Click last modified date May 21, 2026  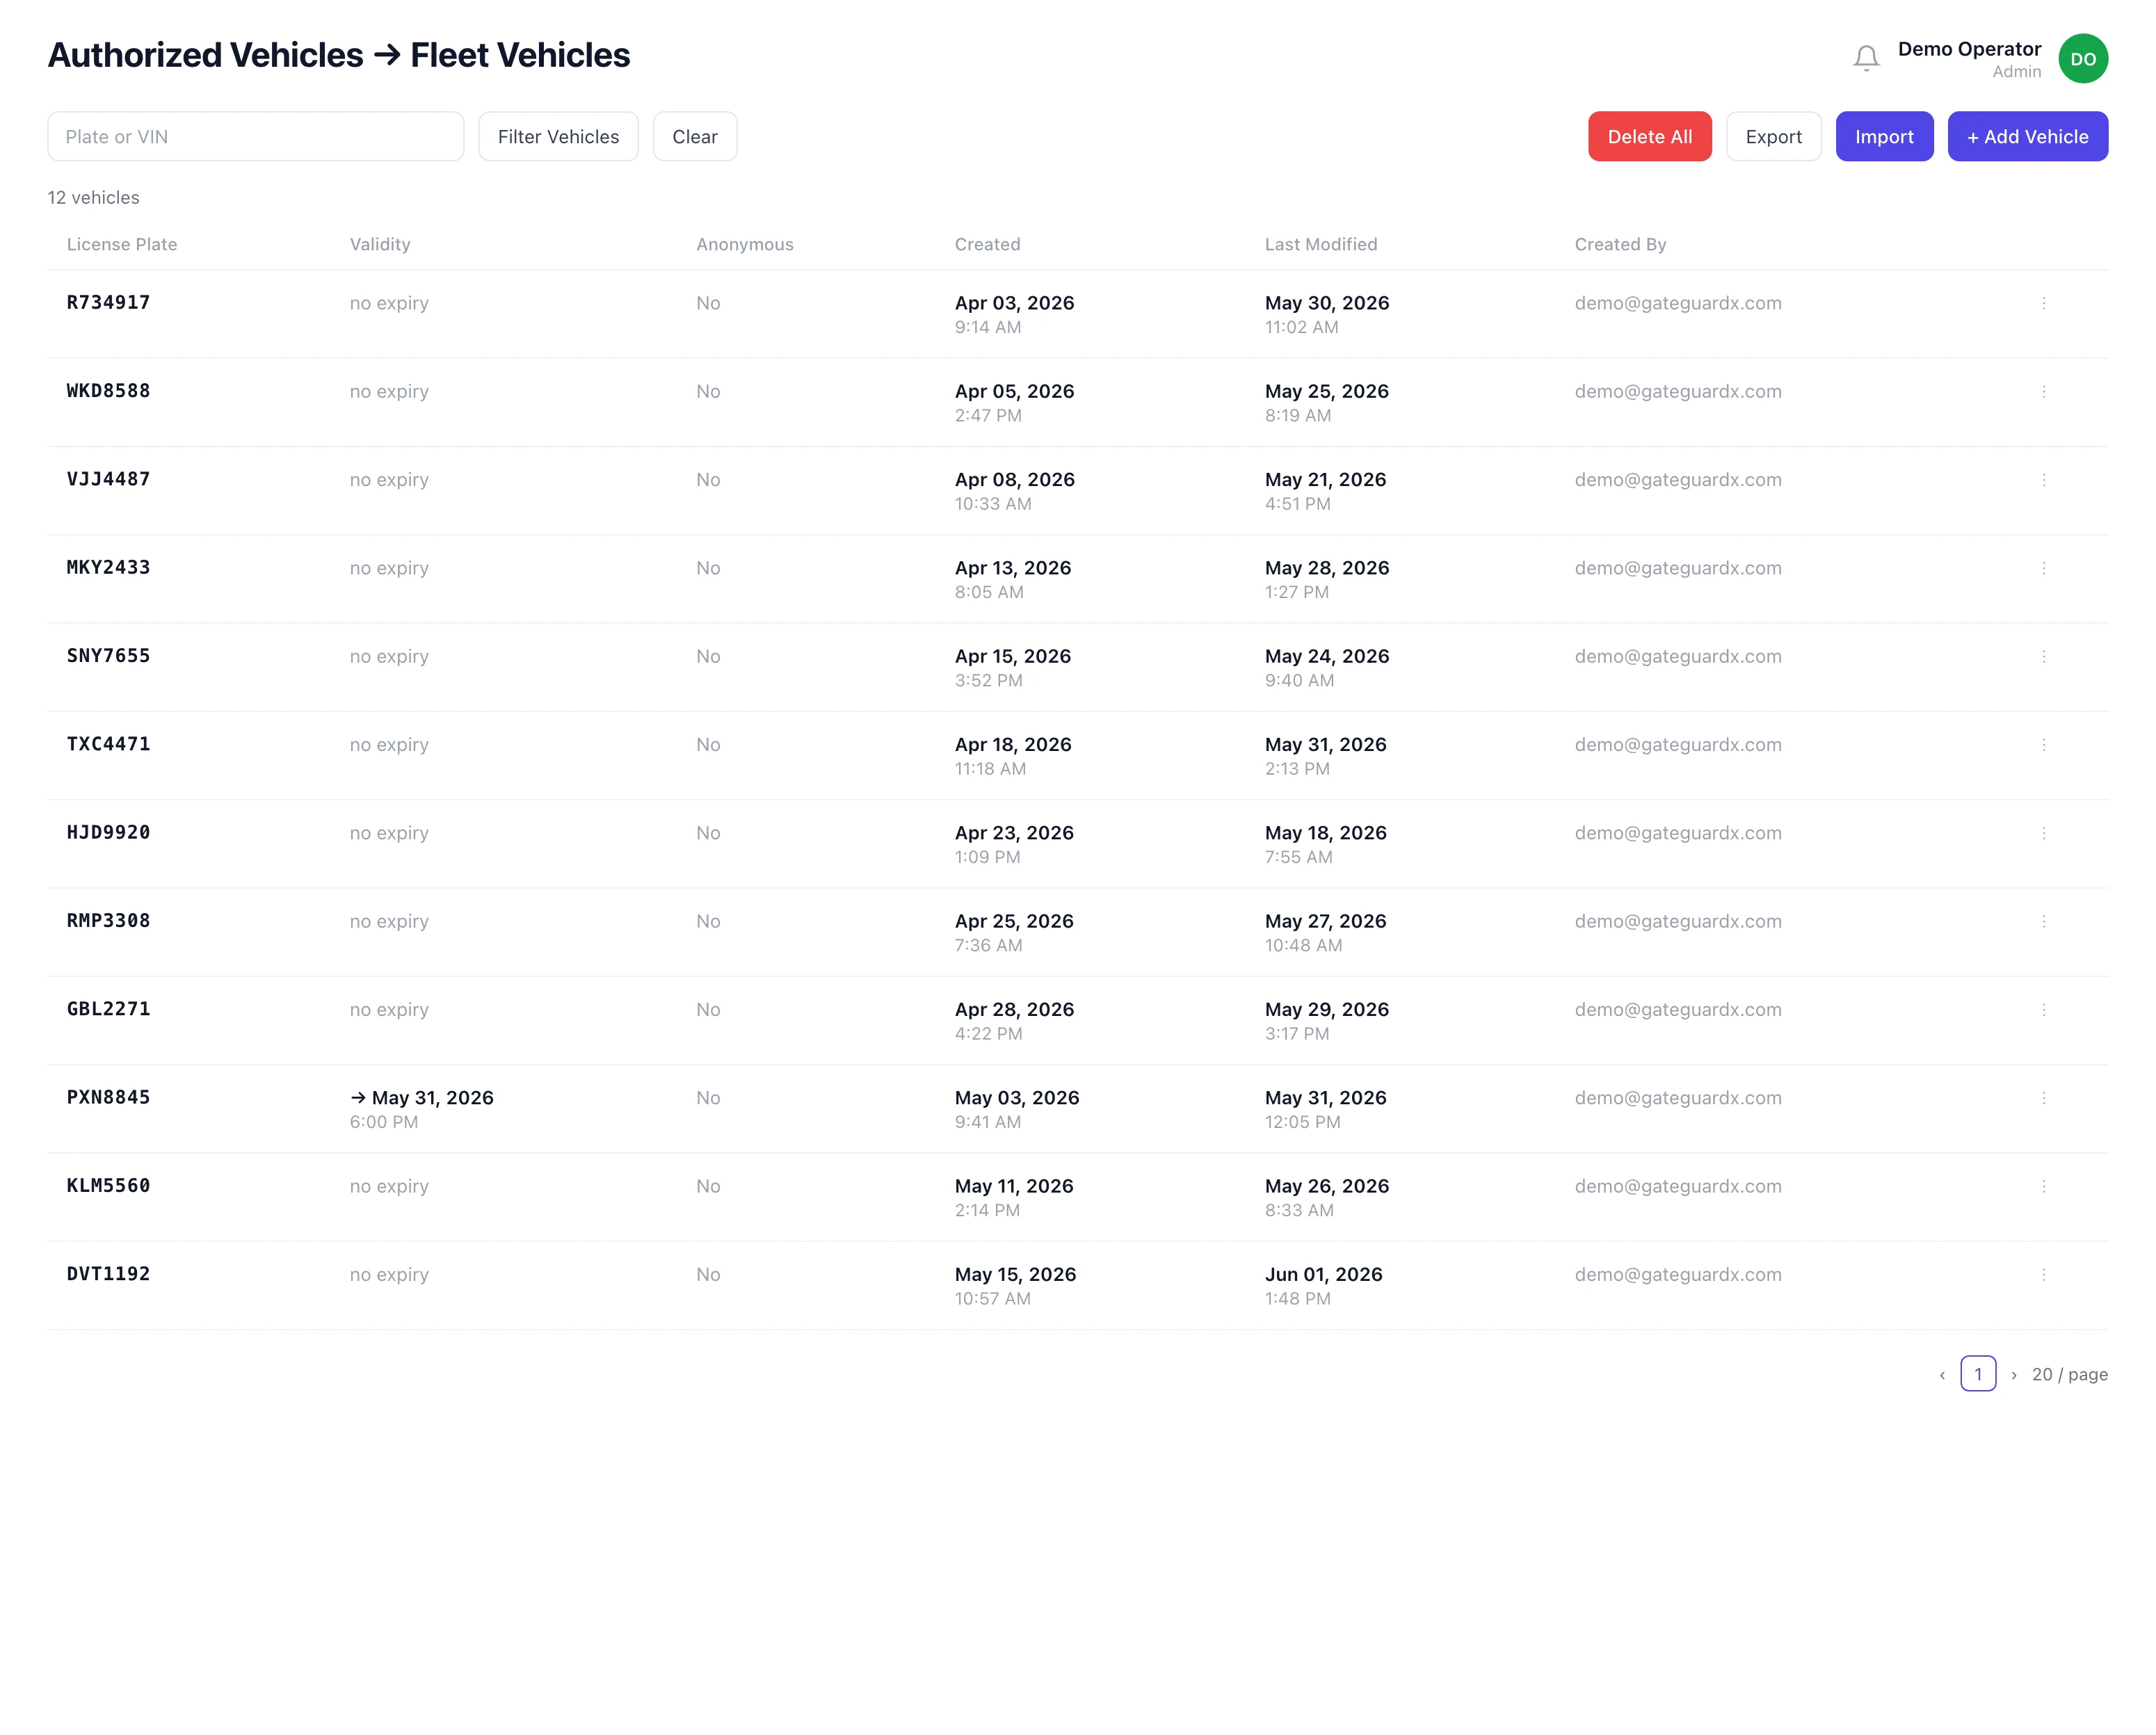(x=1325, y=480)
